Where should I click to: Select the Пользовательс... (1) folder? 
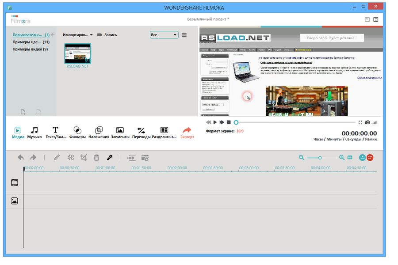pos(31,35)
